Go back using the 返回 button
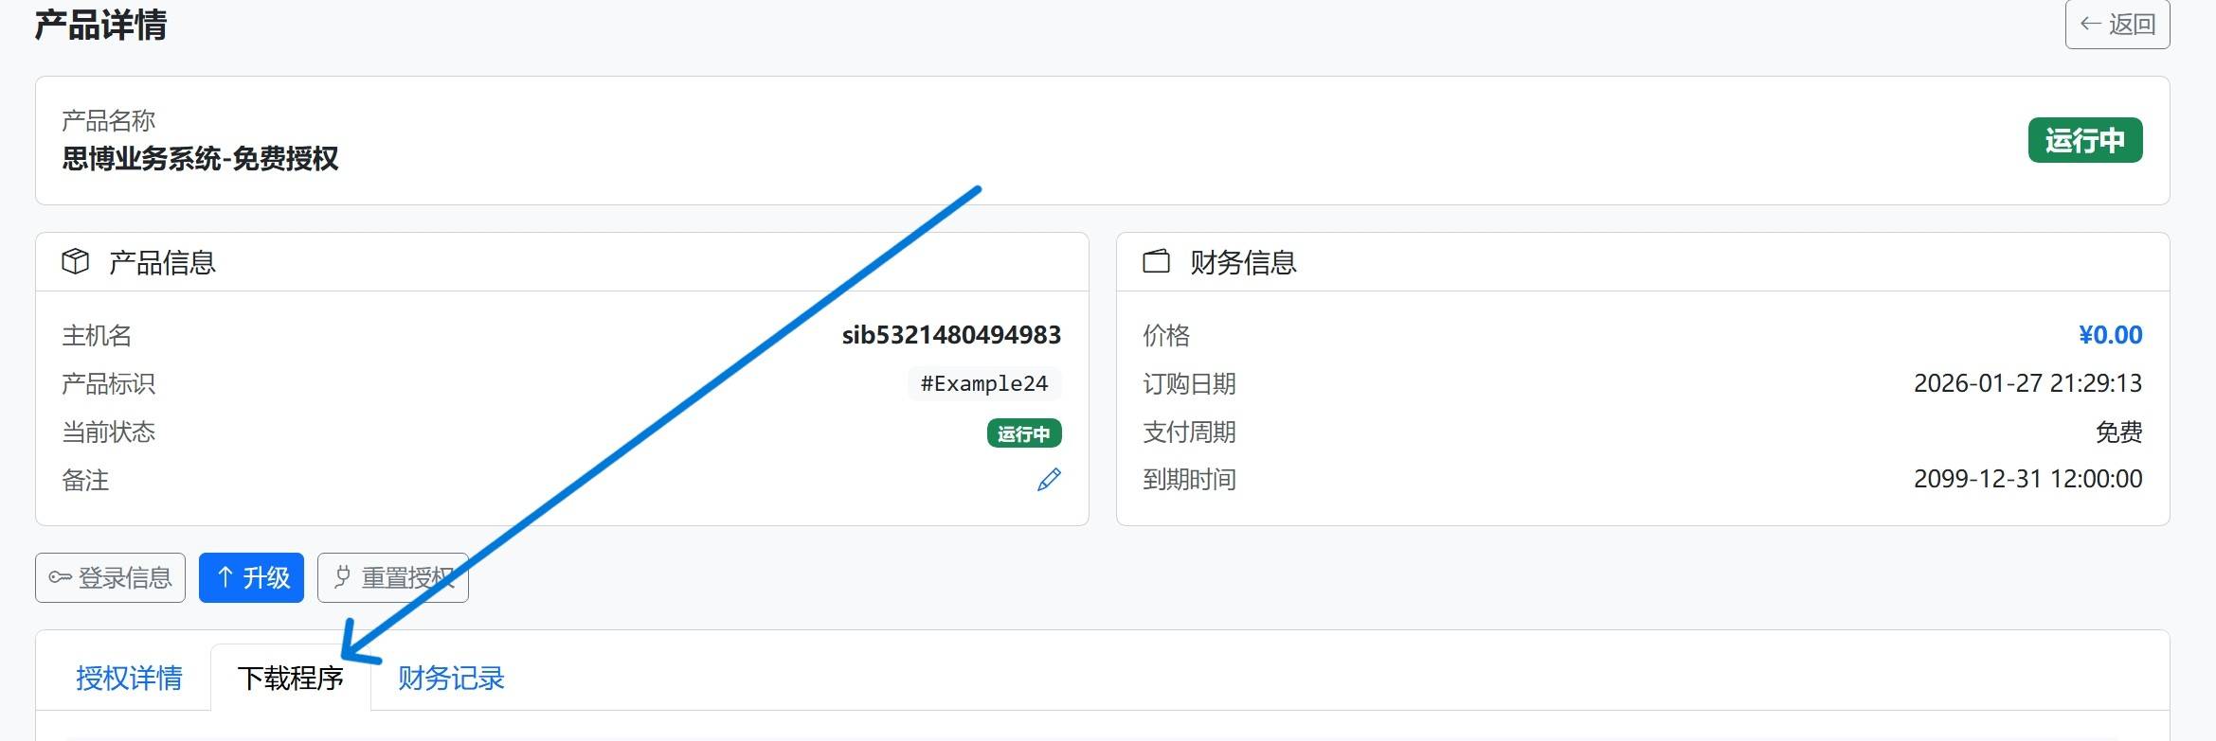The width and height of the screenshot is (2216, 741). (x=2117, y=25)
